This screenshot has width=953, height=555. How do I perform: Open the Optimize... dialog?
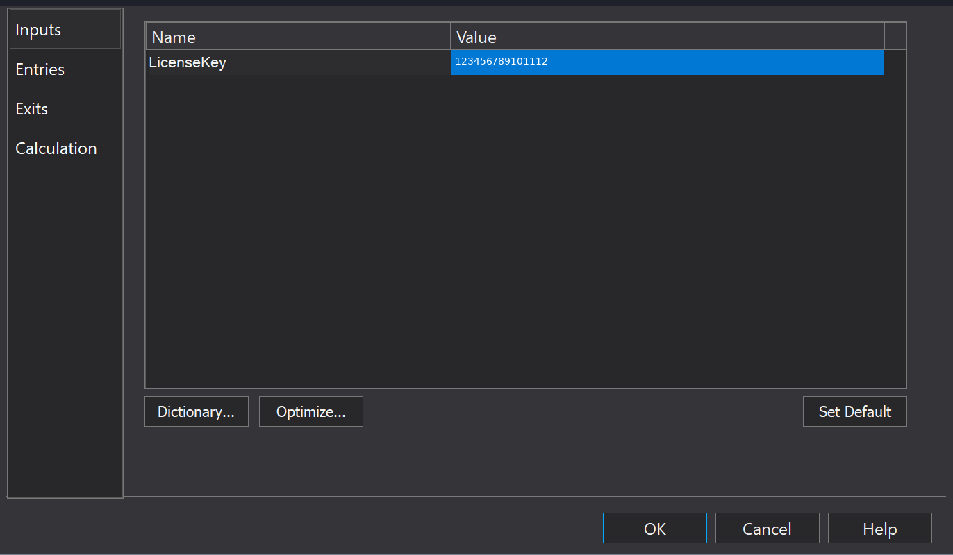(311, 411)
